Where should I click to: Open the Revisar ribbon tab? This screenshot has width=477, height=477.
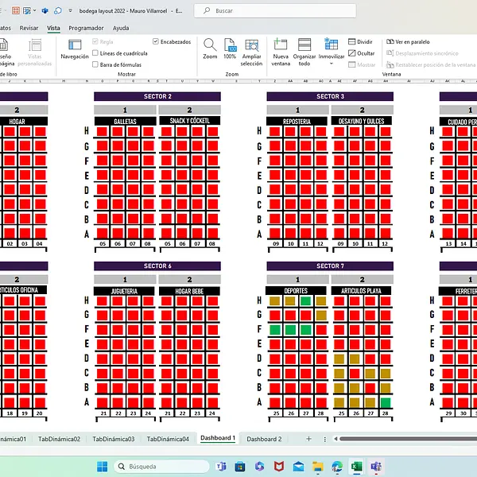(29, 28)
